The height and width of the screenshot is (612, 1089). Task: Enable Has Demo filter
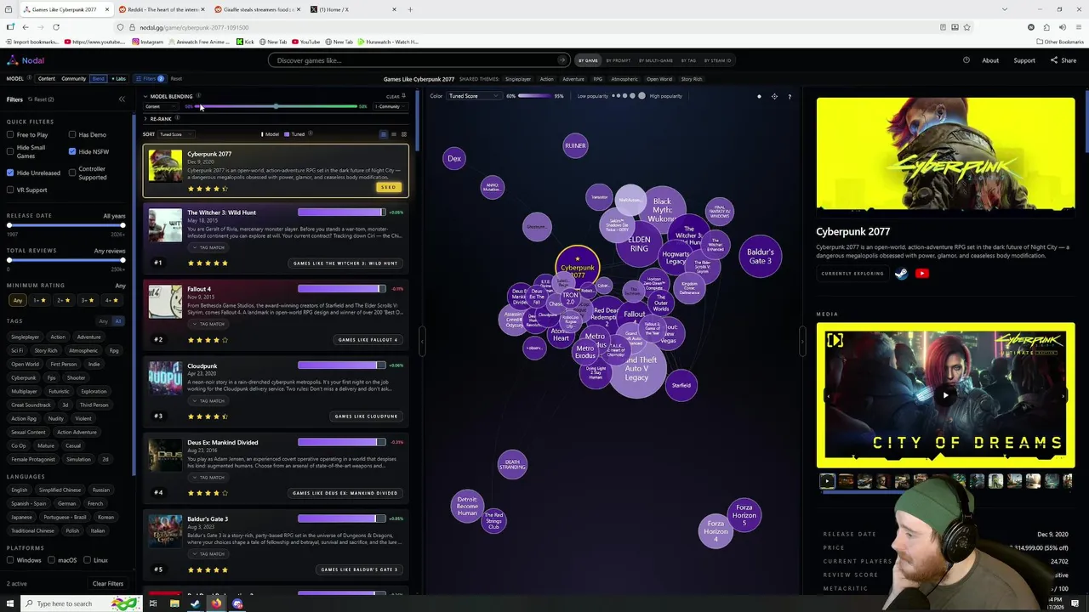click(72, 134)
